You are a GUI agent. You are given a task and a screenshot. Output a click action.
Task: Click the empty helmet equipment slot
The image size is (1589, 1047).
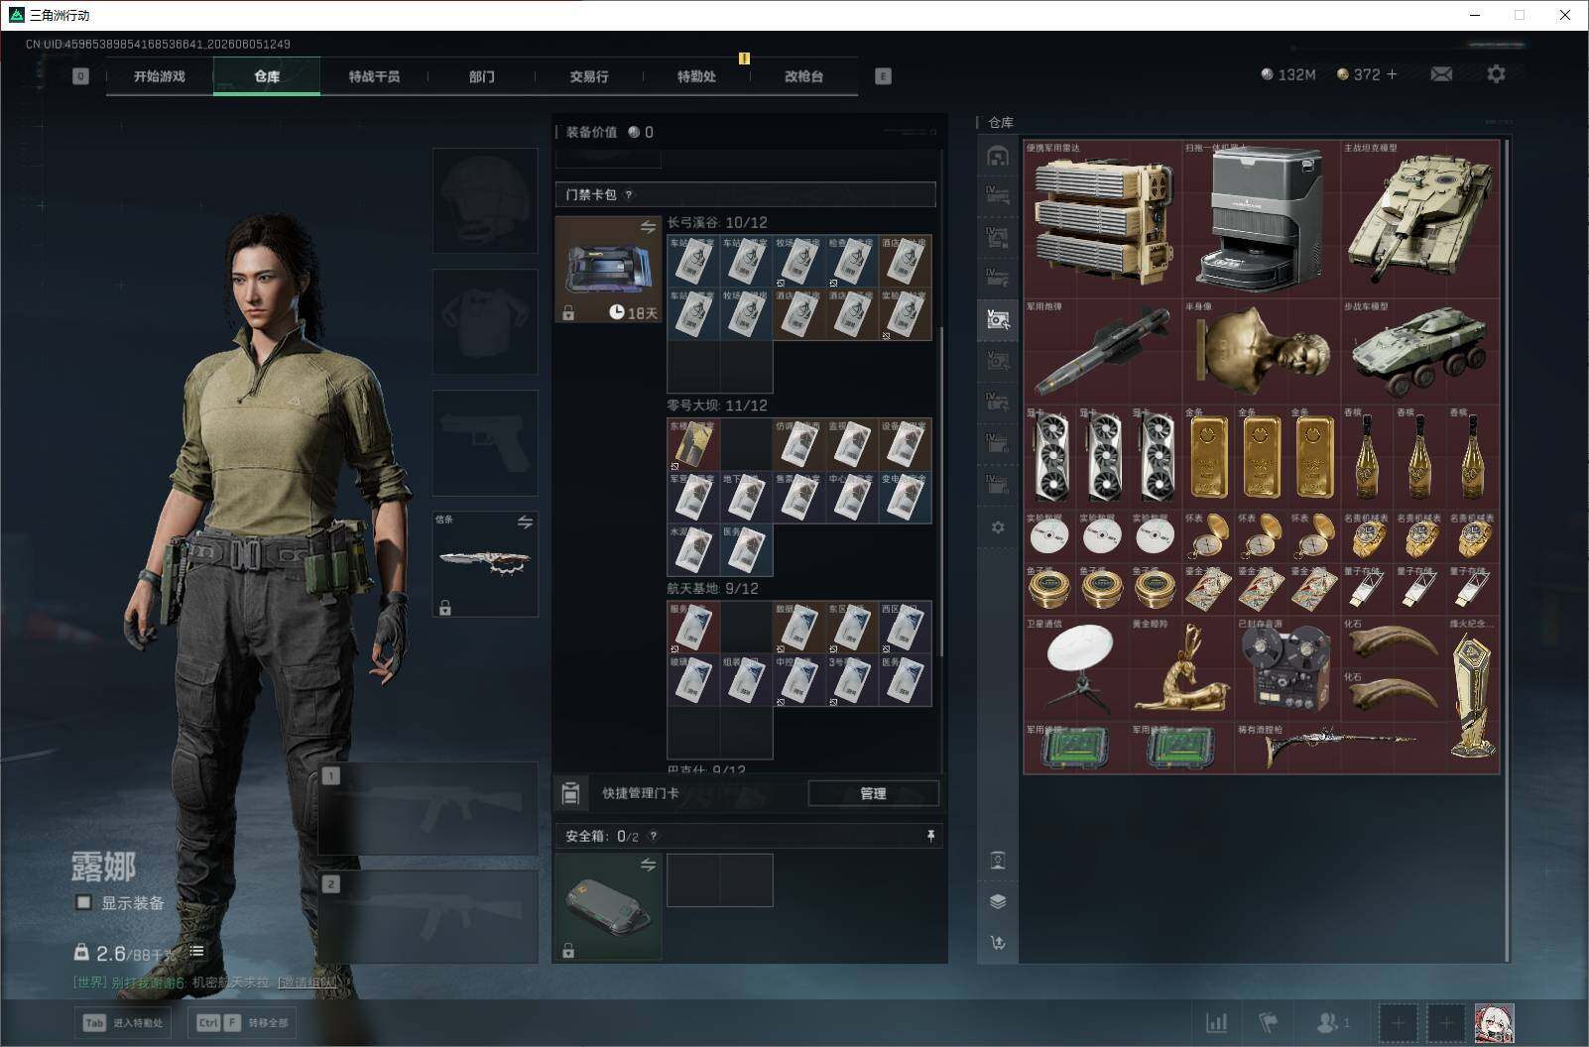pos(485,200)
